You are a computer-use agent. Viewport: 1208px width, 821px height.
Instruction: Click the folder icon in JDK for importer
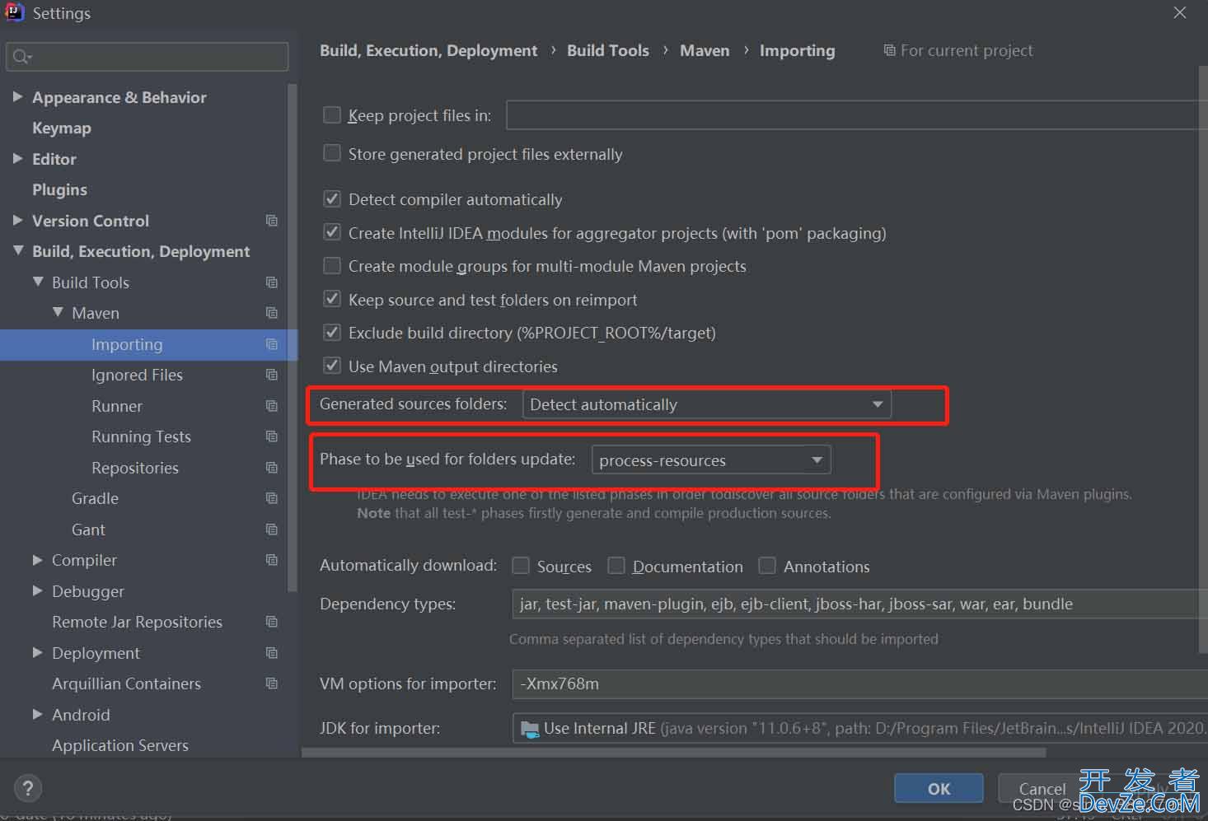coord(528,729)
